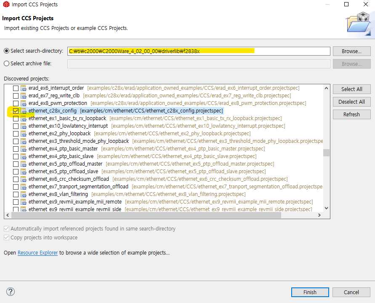This screenshot has height=303, width=375.
Task: Click the vertical scrollbar thumb in project list
Action: pos(326,153)
